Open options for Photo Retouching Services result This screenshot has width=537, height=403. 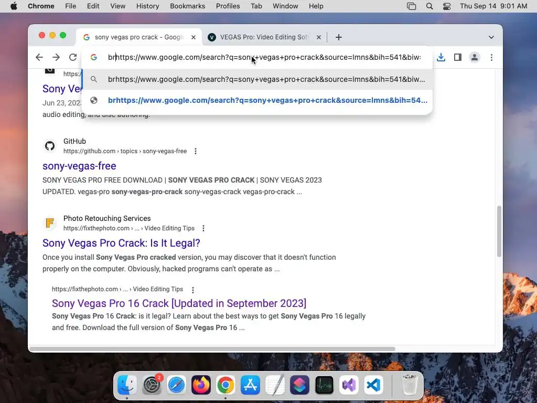203,228
